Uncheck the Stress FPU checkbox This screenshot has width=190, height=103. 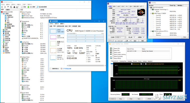113,50
